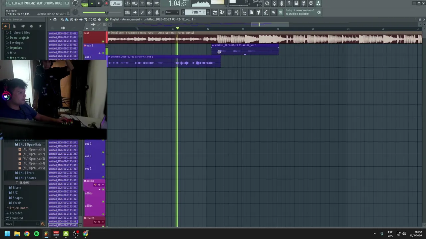Pause playback with the transport pause button
Image resolution: width=426 pixels, height=239 pixels.
(92, 4)
